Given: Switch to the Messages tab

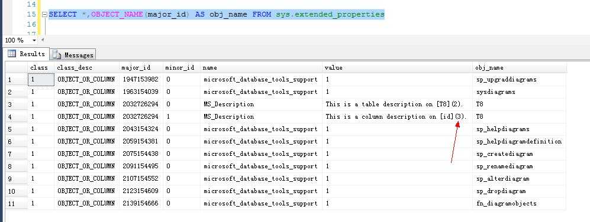Looking at the screenshot, I should tap(73, 55).
